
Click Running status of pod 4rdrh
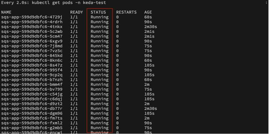point(99,22)
